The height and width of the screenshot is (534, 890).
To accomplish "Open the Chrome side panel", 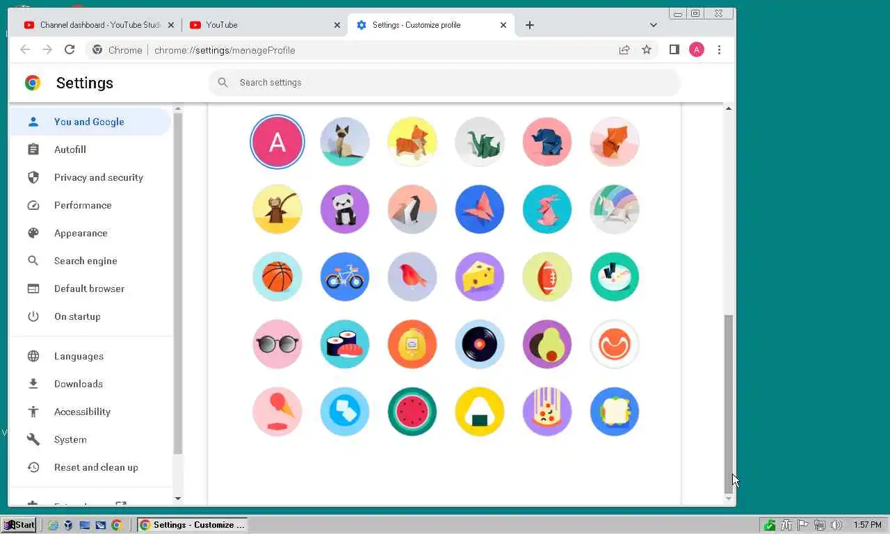I will click(x=674, y=49).
